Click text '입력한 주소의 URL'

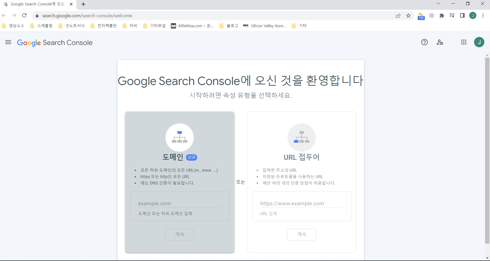tap(280, 170)
